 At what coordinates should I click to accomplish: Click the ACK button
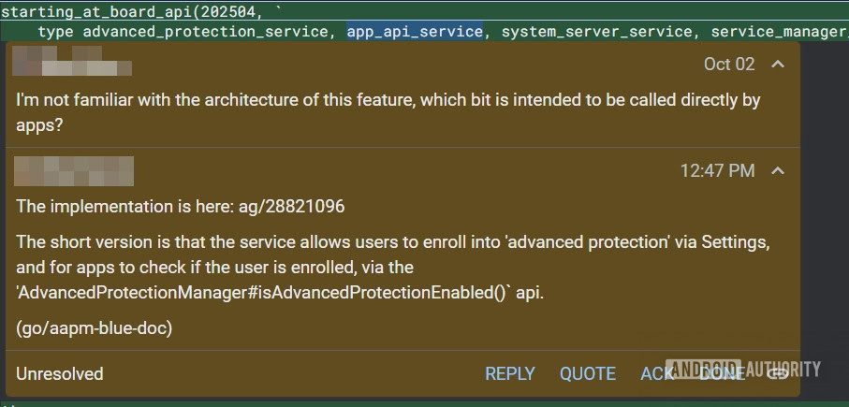(x=657, y=374)
